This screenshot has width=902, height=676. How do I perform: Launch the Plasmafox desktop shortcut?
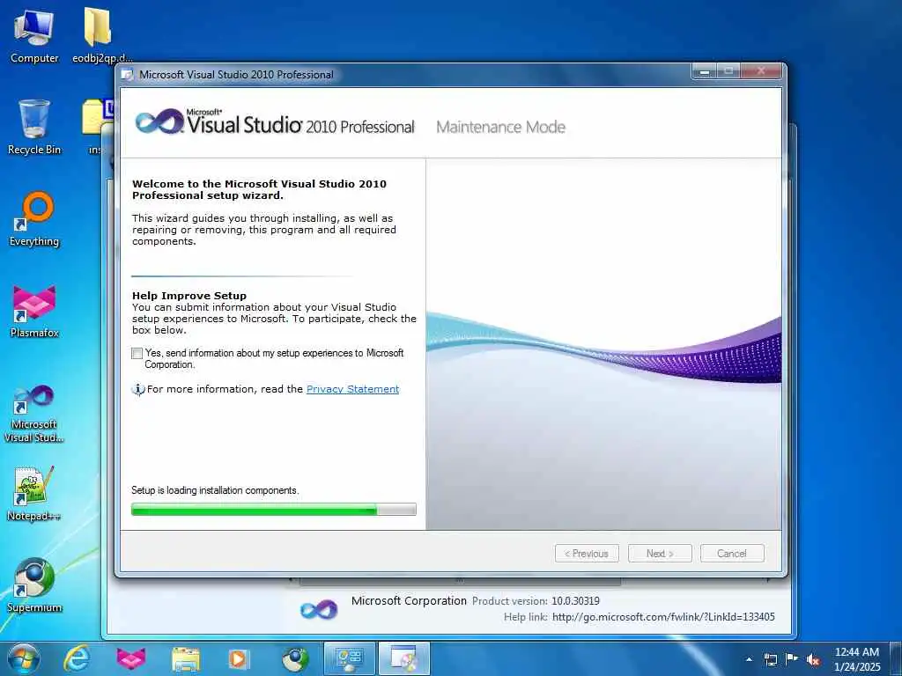[34, 311]
